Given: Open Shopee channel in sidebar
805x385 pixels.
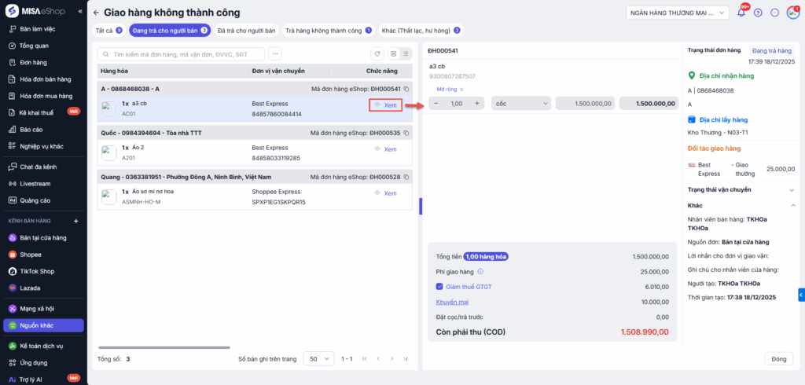Looking at the screenshot, I should click(30, 255).
